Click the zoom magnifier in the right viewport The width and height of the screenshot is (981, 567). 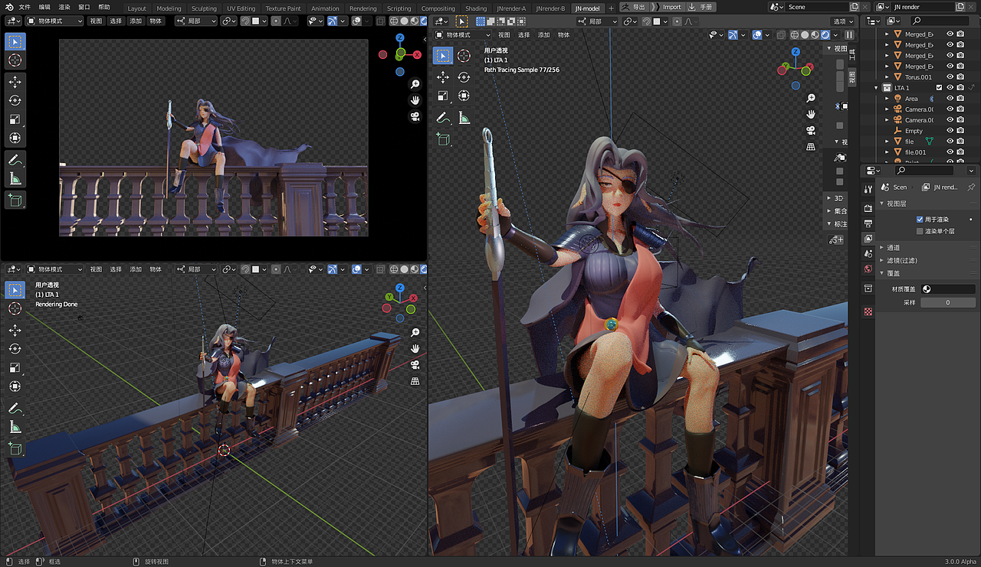click(x=811, y=99)
